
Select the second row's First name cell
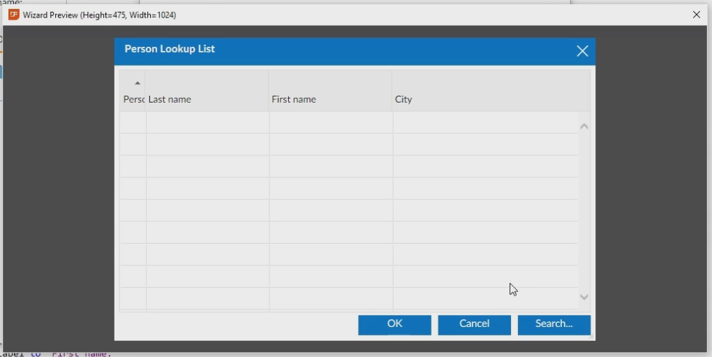[x=330, y=145]
